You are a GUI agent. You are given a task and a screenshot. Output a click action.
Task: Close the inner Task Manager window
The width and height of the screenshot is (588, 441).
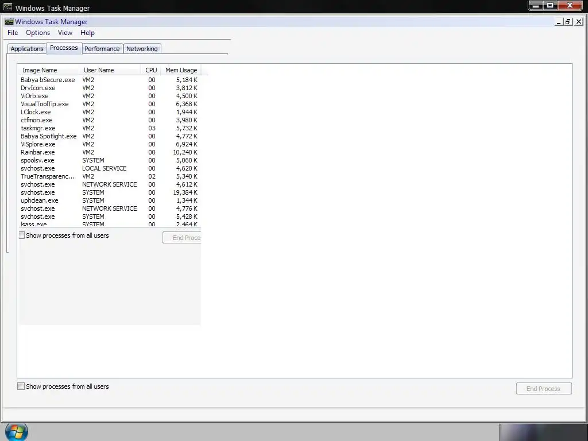pos(579,22)
